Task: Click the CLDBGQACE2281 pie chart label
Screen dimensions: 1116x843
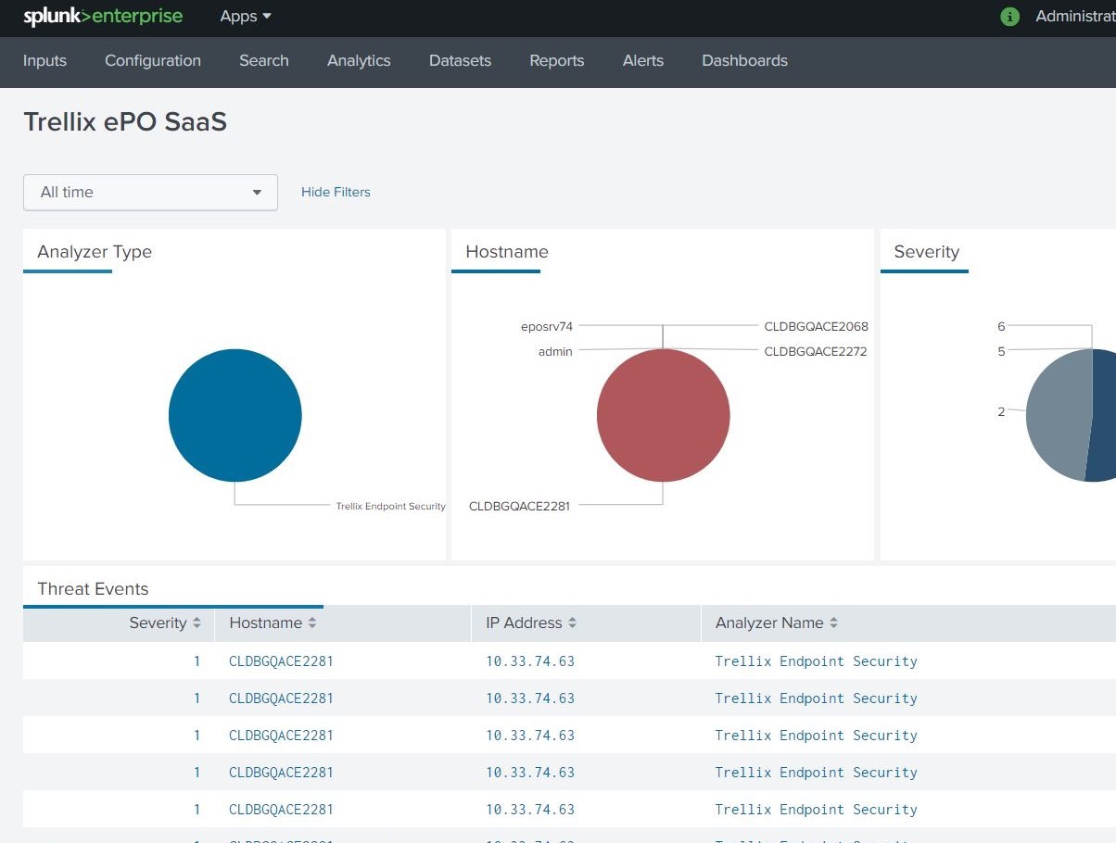Action: tap(520, 507)
